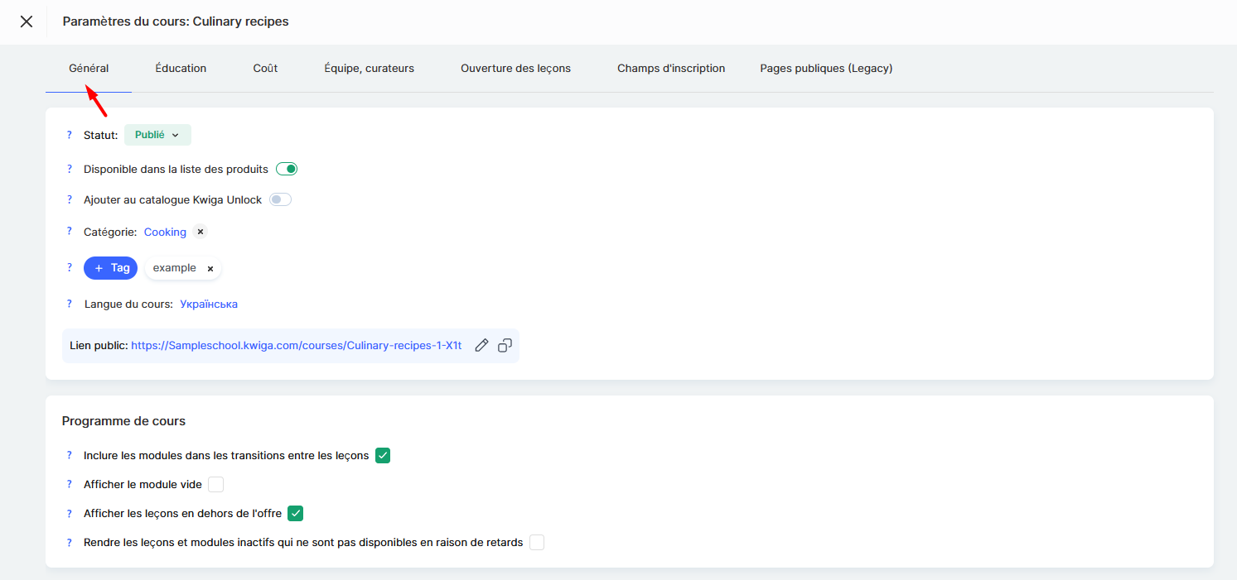1237x580 pixels.
Task: Copy the public link with copy icon
Action: [x=505, y=346]
